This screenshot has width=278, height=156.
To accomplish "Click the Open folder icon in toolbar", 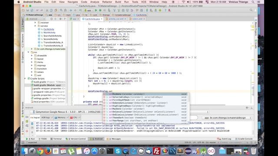I will point(23,10).
